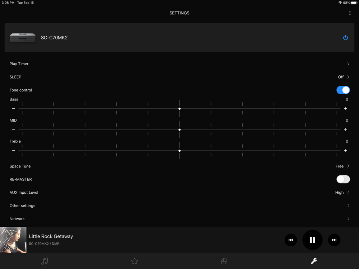The height and width of the screenshot is (269, 359).
Task: Open the Jazz album art thumbnail
Action: coord(13,240)
